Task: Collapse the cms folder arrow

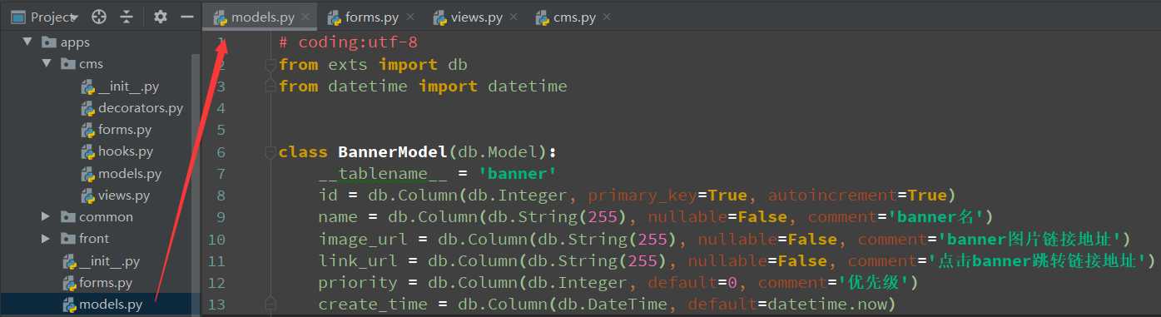Action: pos(46,64)
